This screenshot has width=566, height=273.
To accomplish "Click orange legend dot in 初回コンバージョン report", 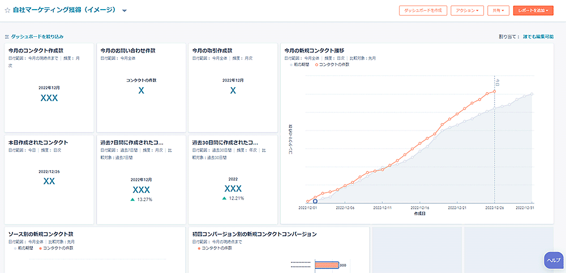I will click(199, 248).
